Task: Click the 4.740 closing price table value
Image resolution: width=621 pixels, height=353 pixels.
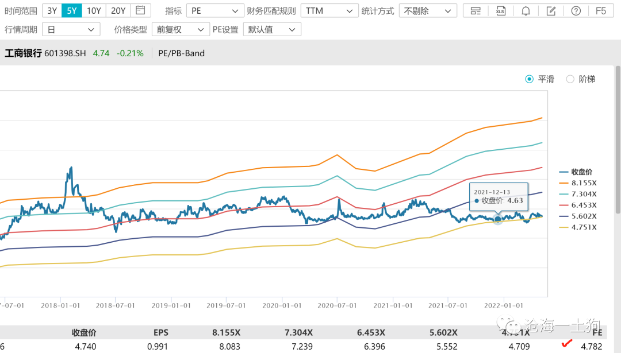Action: [x=86, y=347]
